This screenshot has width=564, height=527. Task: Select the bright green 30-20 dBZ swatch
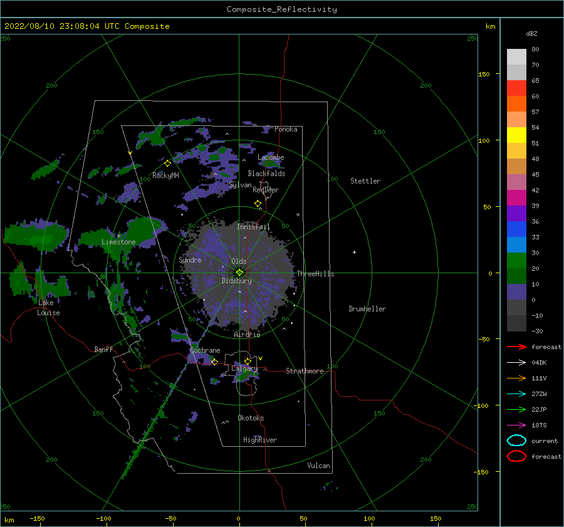click(x=516, y=260)
